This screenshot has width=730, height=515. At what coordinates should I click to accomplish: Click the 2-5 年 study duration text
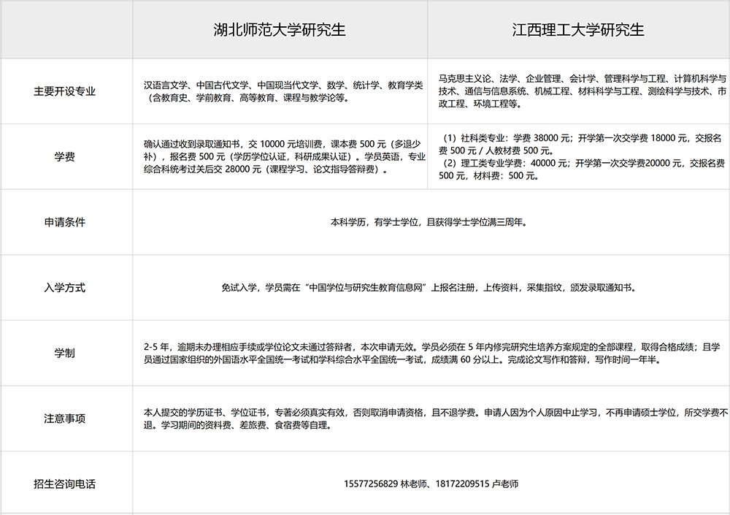pyautogui.click(x=432, y=354)
